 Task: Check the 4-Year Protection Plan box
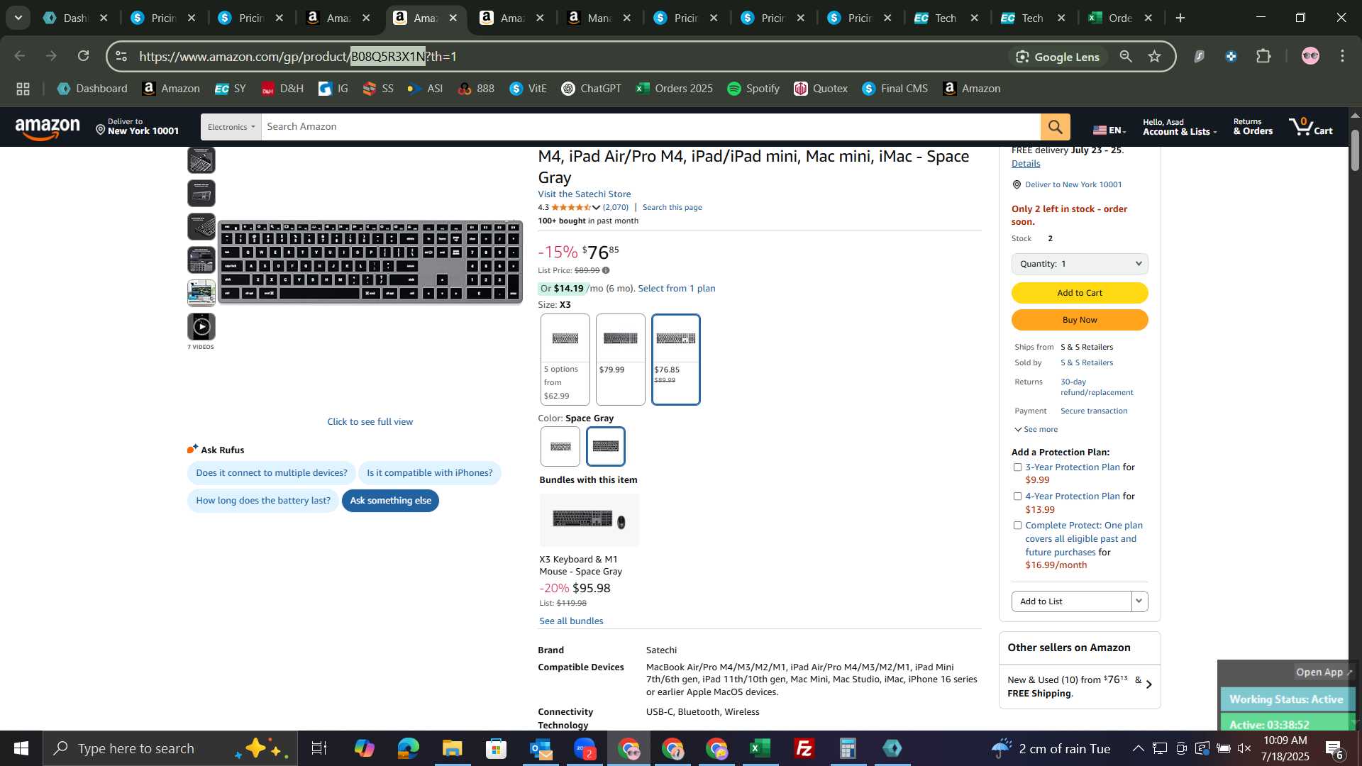[x=1017, y=496]
